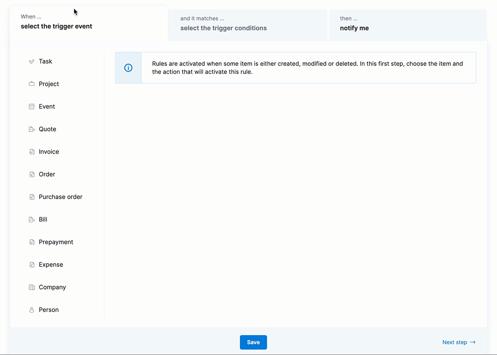Select Company as trigger item
Viewport: 497px width, 355px height.
point(52,287)
